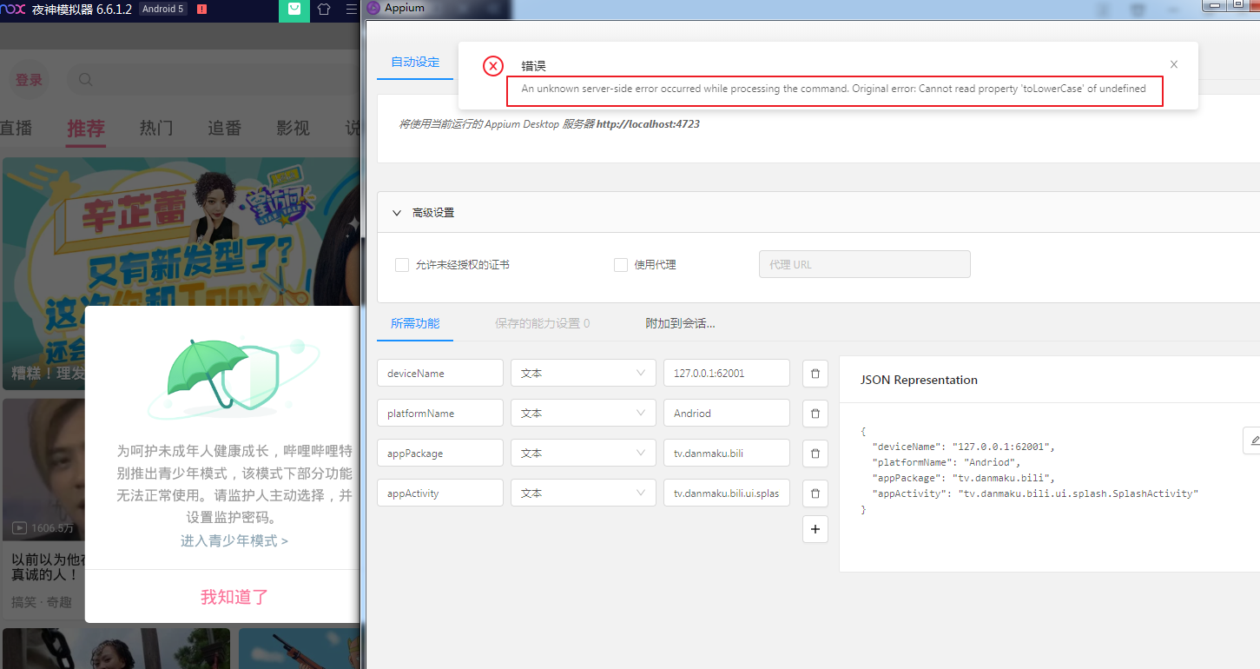This screenshot has height=669, width=1260.
Task: Dismiss the error notification with X
Action: [x=1174, y=64]
